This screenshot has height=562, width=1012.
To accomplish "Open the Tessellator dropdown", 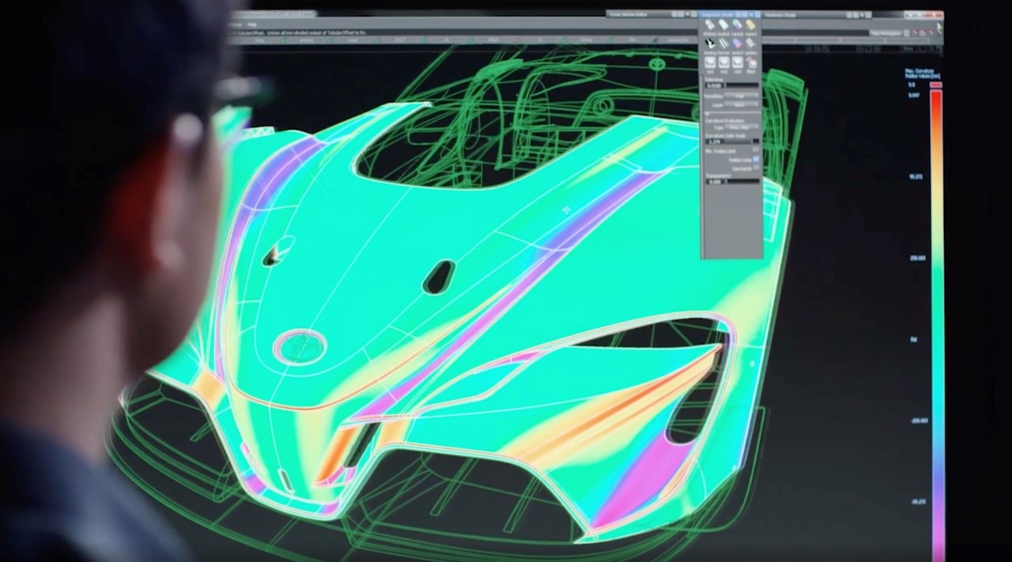I will 742,96.
